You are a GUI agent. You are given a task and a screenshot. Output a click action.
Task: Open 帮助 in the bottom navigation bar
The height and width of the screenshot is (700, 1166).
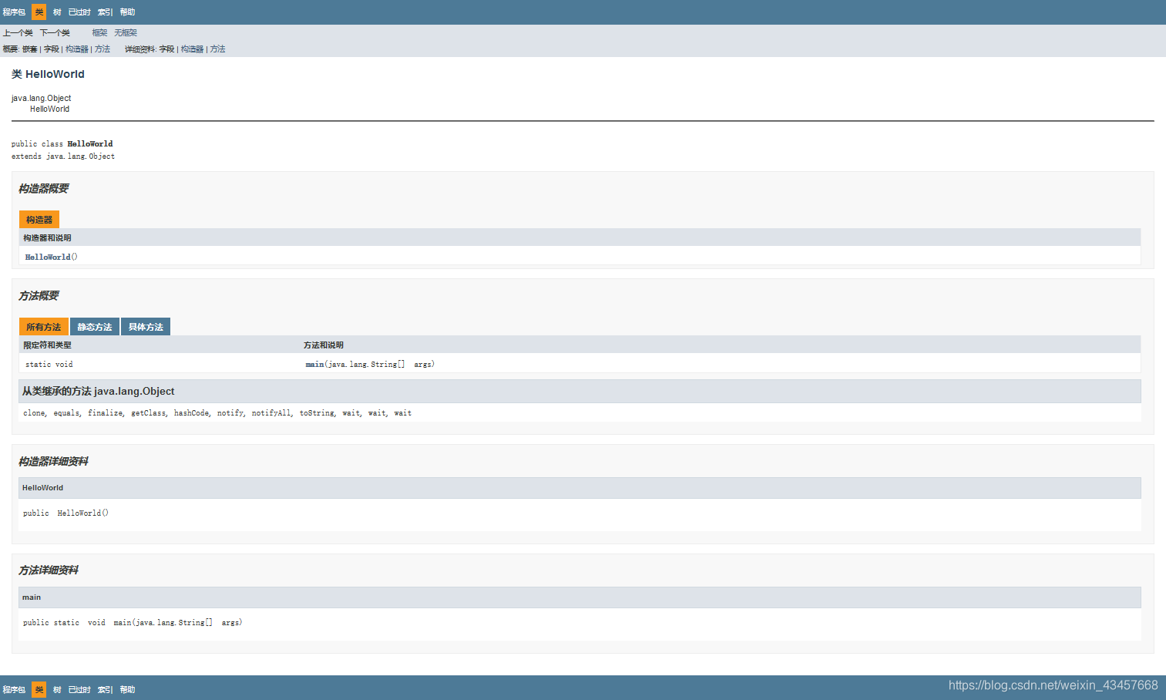(x=127, y=690)
